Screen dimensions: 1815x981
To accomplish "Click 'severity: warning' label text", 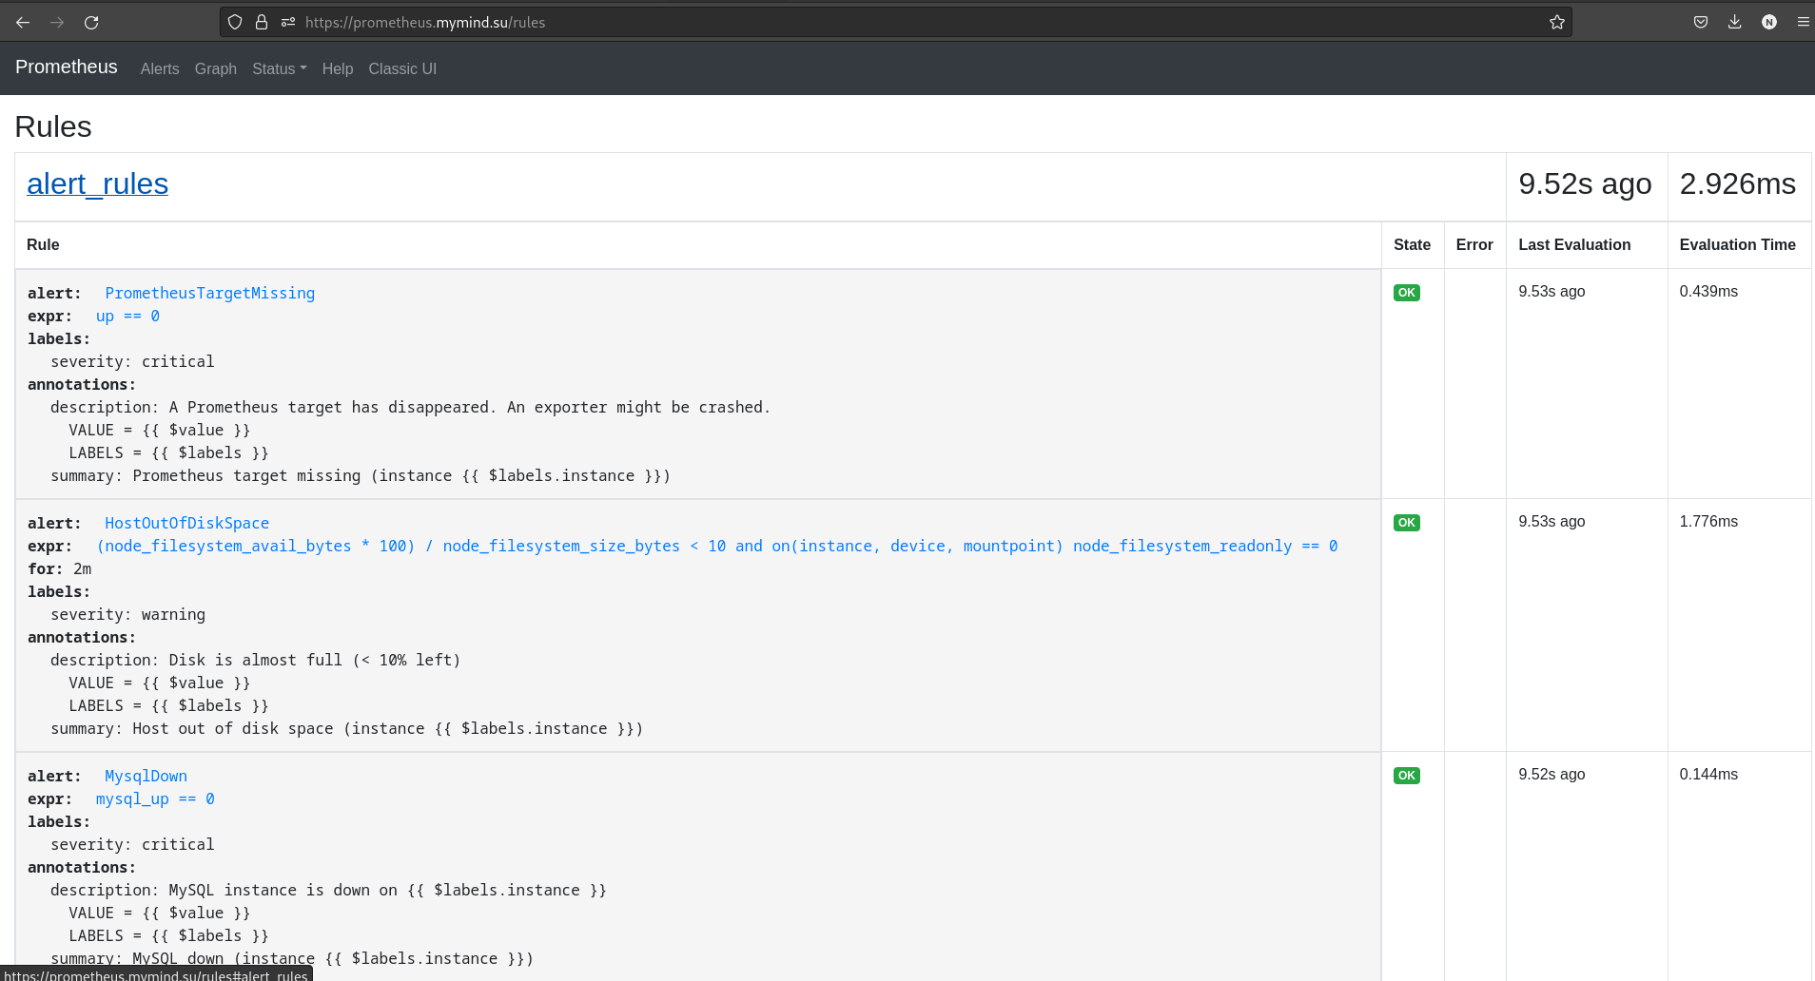I will [127, 614].
